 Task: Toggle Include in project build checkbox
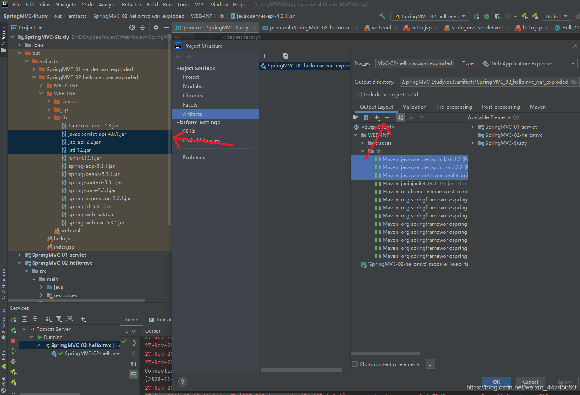coord(359,94)
